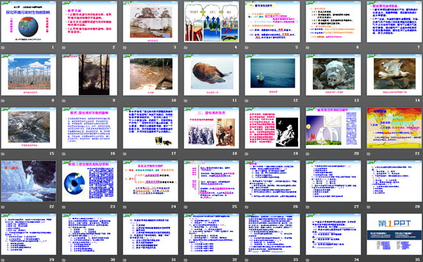Select slide 23 with the blue Earth image
Viewport: 423px width, 262px height.
88,180
